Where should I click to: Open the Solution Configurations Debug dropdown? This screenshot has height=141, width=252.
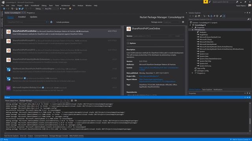pyautogui.click(x=39, y=9)
